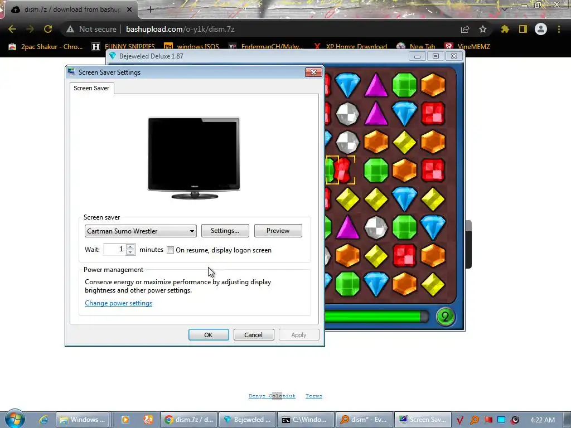The width and height of the screenshot is (571, 428).
Task: Switch to Screen Sav... taskbar button
Action: [422, 420]
